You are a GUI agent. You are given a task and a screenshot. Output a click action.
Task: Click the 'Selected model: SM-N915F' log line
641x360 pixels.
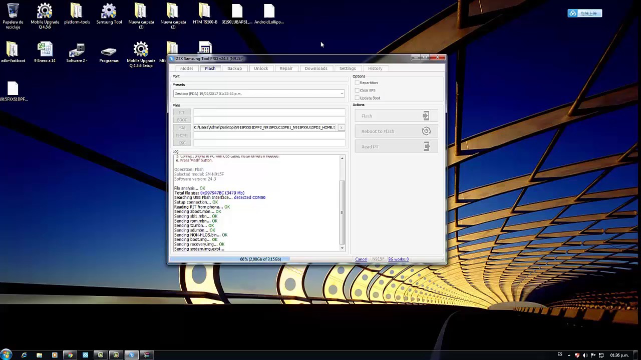(199, 174)
